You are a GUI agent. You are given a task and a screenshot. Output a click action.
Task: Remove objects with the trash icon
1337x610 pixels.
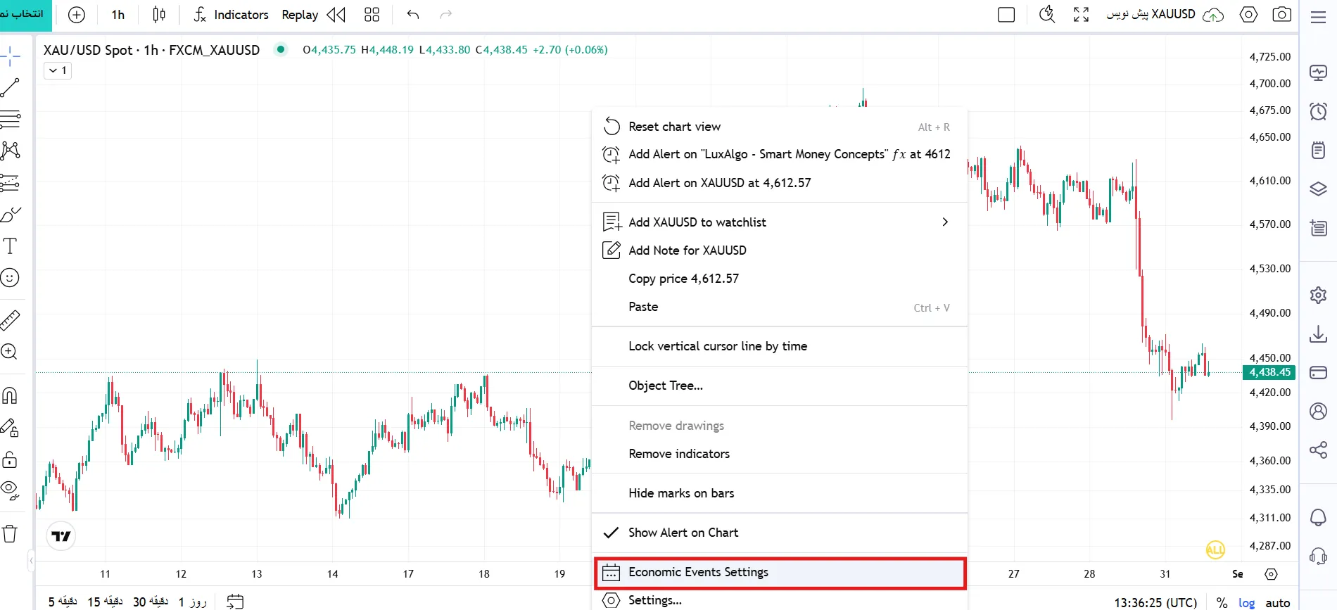10,533
